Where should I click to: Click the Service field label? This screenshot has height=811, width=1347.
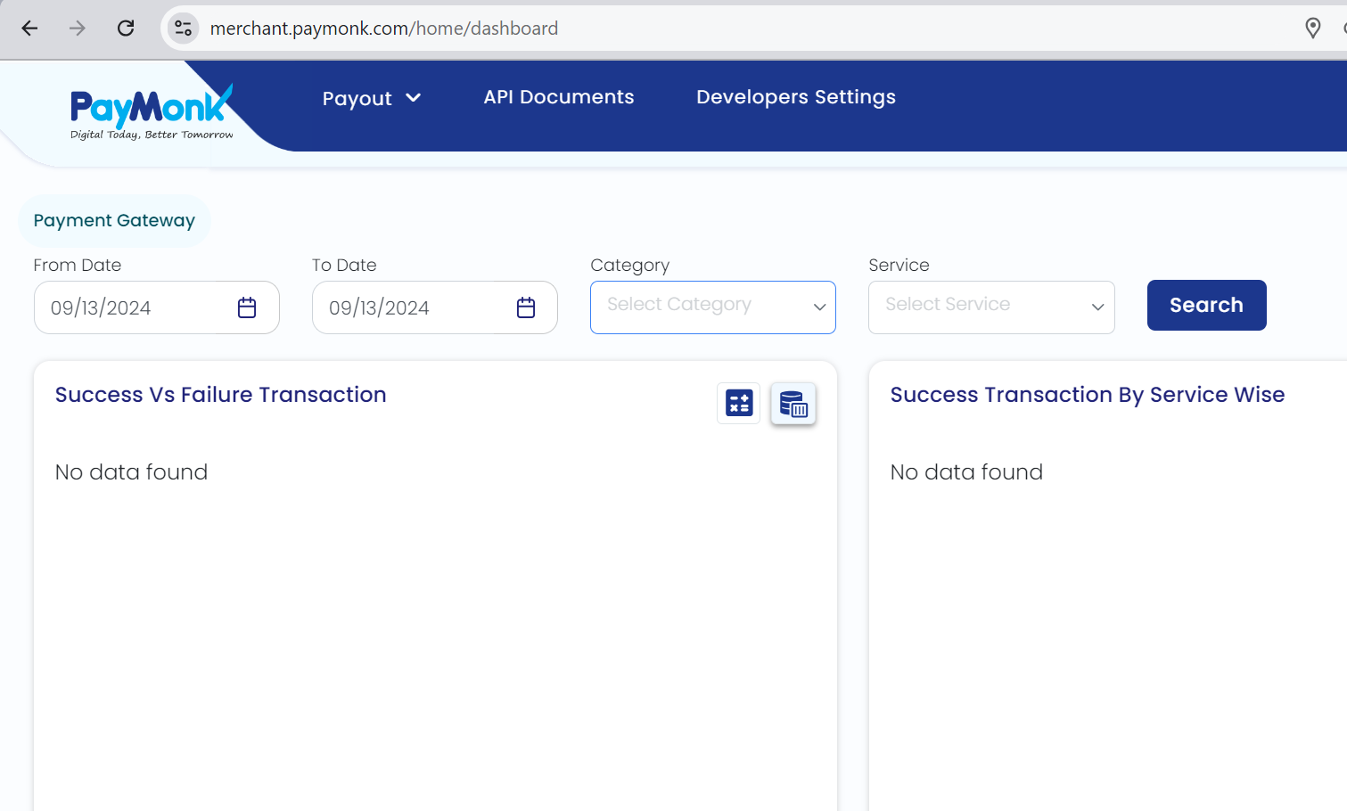899,265
